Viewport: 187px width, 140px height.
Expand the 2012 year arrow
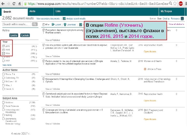36,61
